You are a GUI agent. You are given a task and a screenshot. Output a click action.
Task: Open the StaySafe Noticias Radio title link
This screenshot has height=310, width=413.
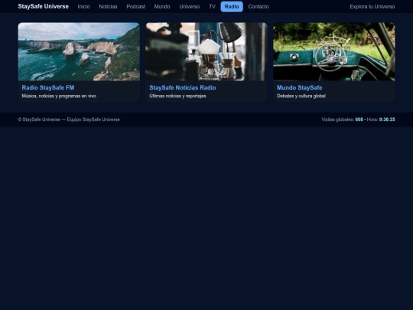pyautogui.click(x=183, y=87)
